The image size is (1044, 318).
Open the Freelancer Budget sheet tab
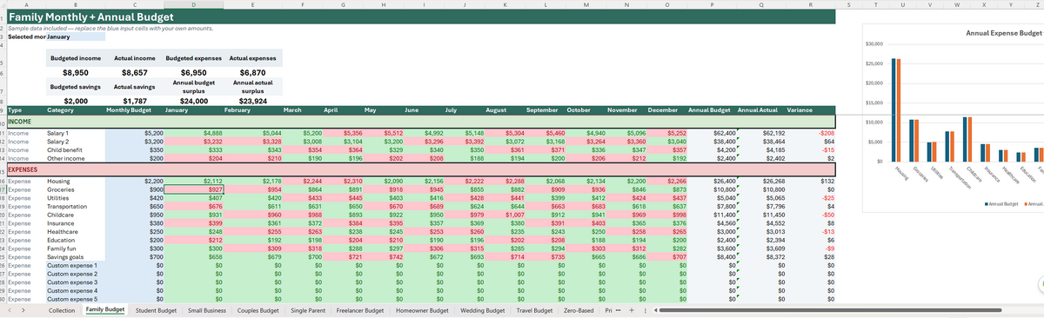point(360,310)
